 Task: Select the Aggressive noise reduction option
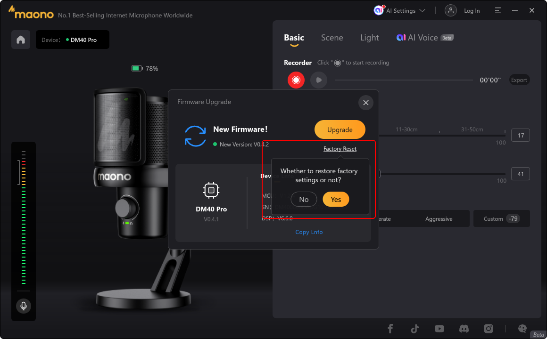click(x=439, y=219)
